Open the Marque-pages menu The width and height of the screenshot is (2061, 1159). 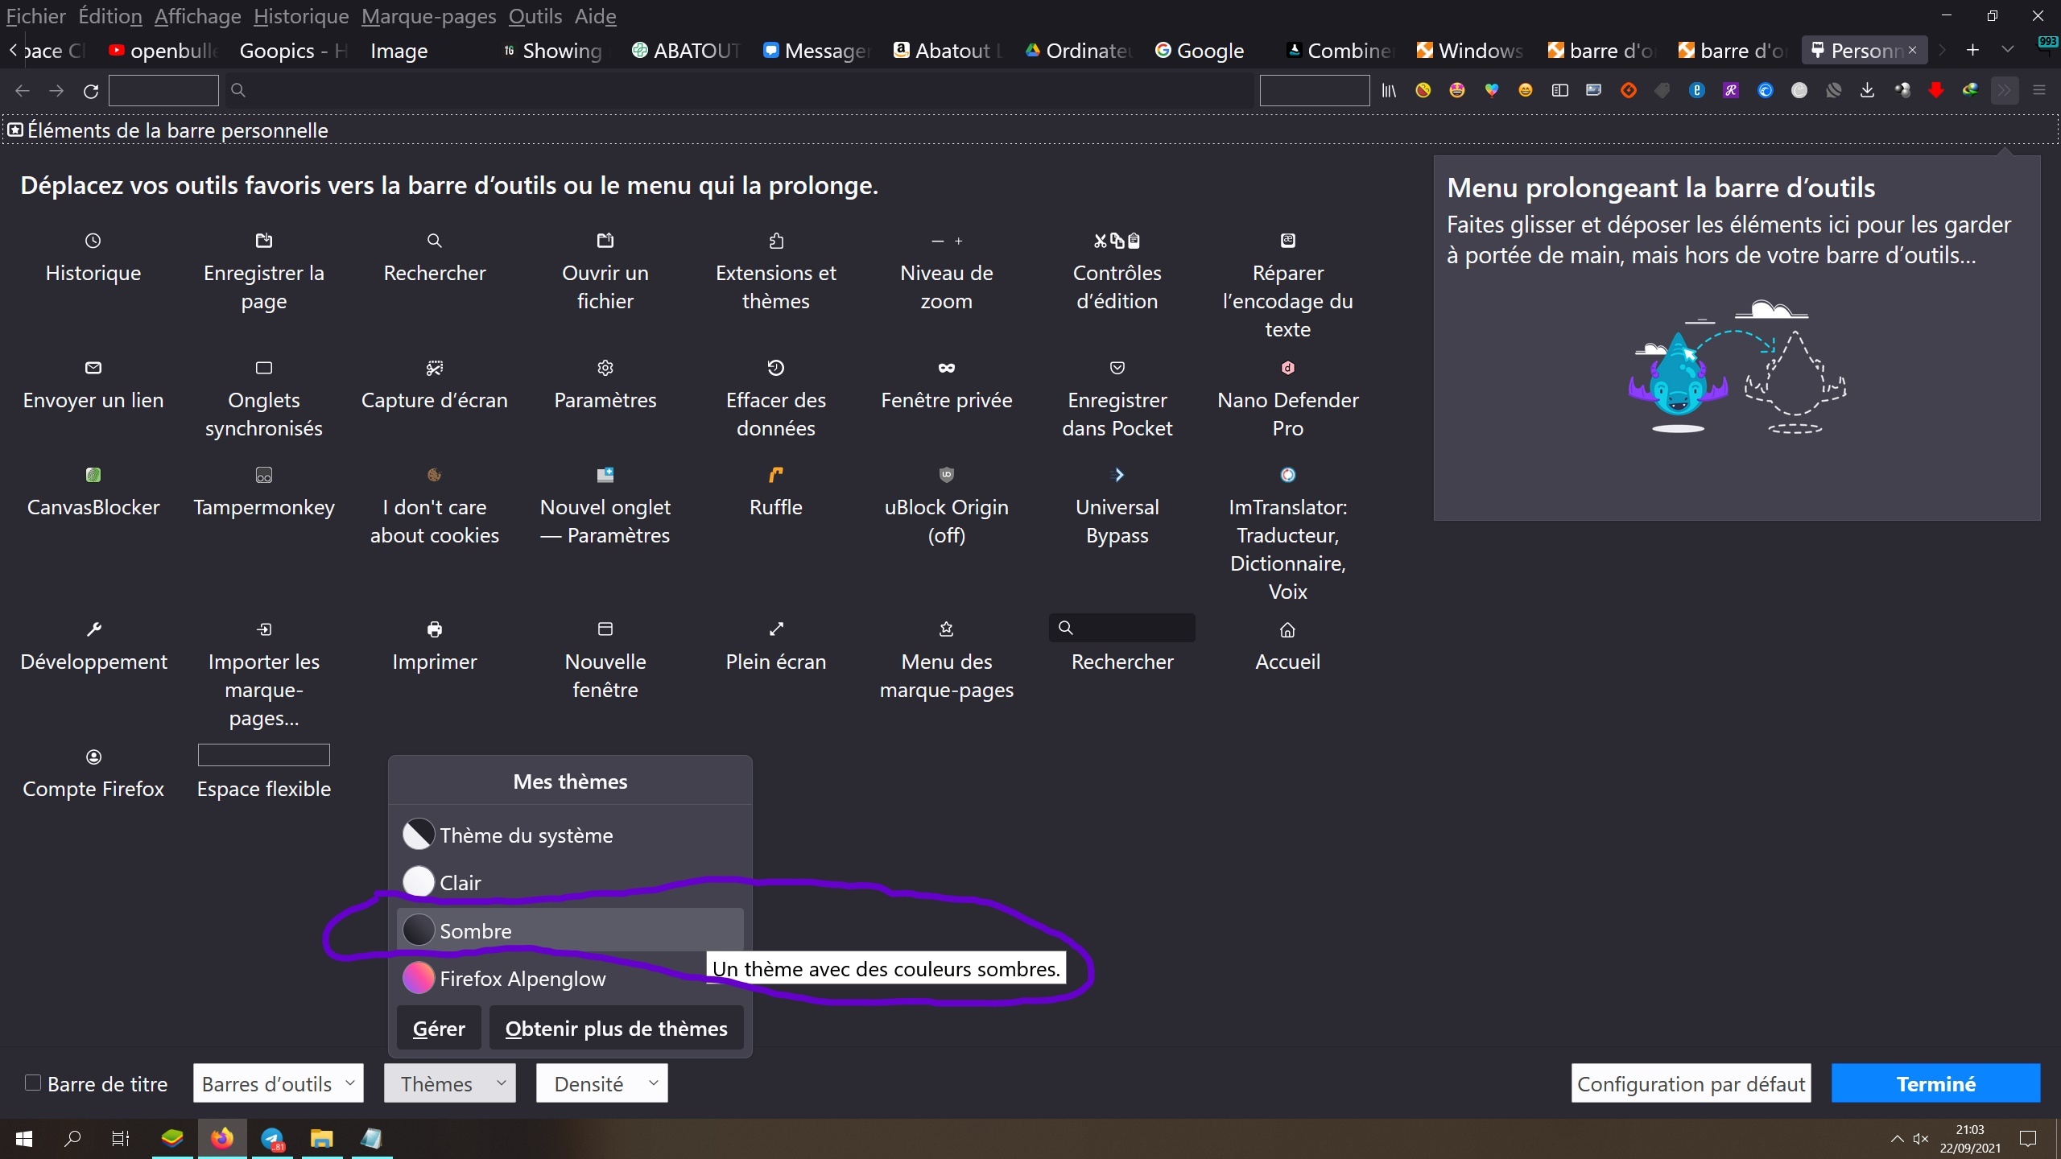tap(428, 16)
